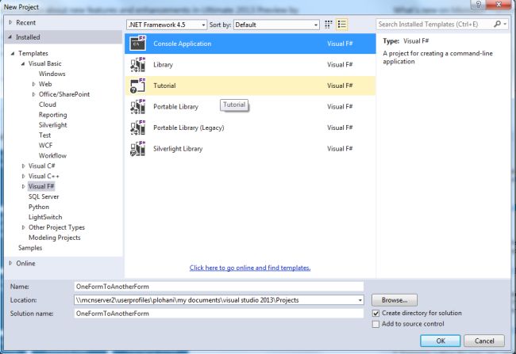Open the Location path dropdown arrow

[x=360, y=300]
